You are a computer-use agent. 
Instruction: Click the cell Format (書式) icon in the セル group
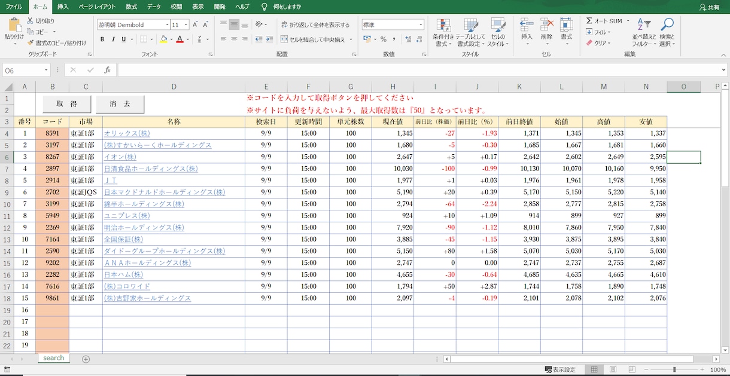coord(566,25)
